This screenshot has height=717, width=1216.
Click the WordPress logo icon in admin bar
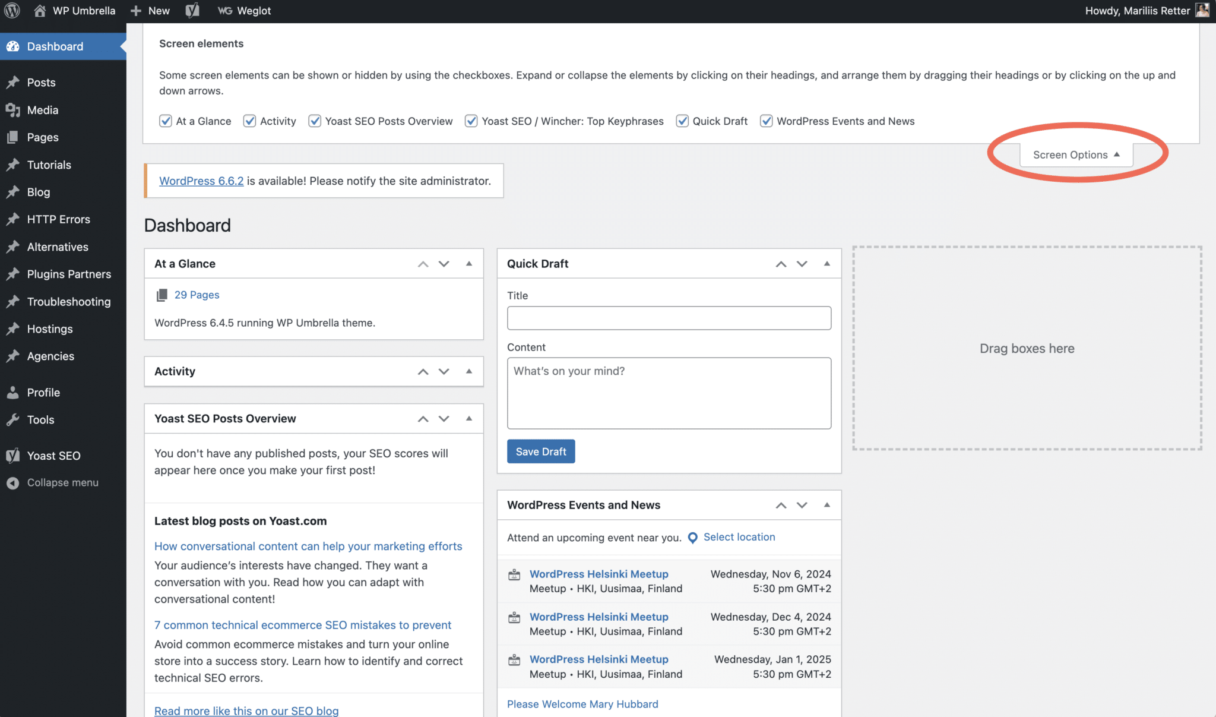coord(12,11)
